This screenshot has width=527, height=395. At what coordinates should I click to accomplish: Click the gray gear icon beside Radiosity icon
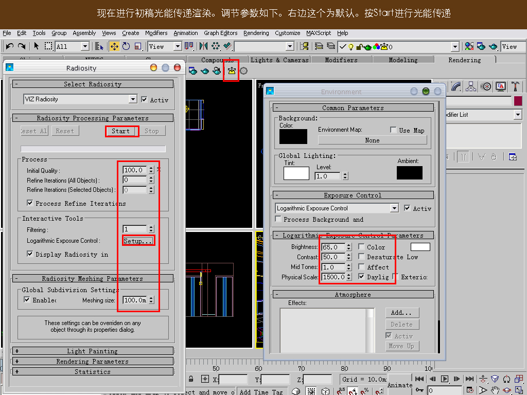click(243, 71)
